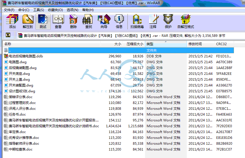Click the 保护 (Protect) shield icon
This screenshot has height=158, width=245.
pos(168,21)
